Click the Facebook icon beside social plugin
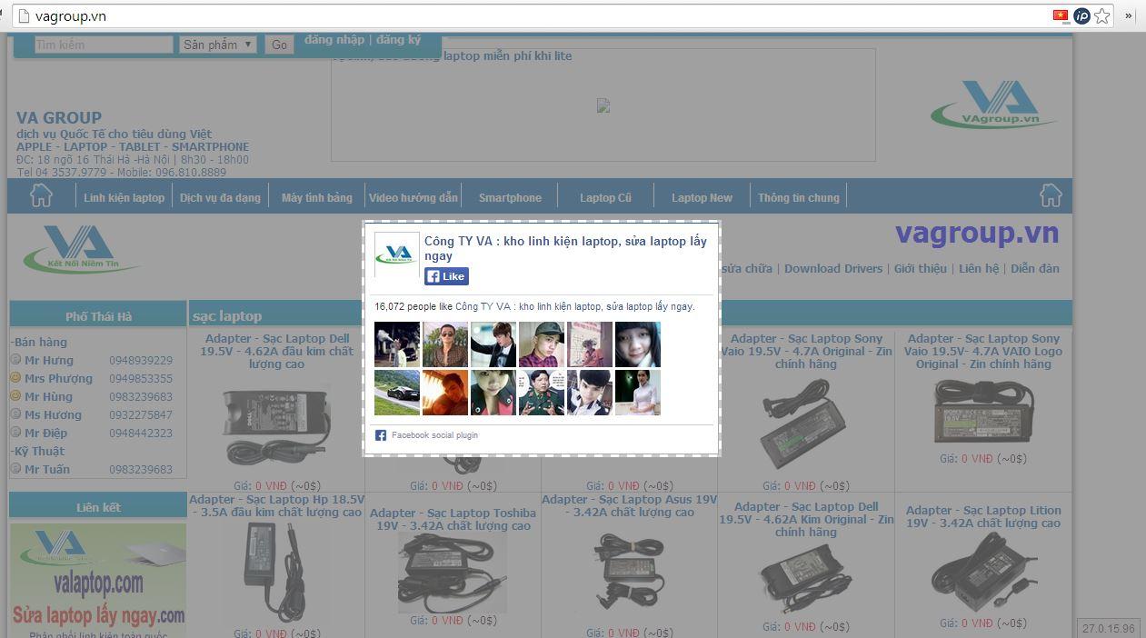This screenshot has width=1146, height=638. point(381,435)
